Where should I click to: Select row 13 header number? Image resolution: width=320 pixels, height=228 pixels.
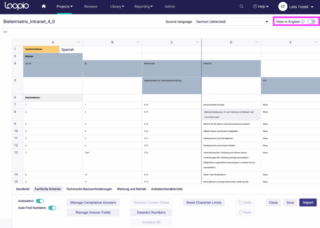(x=17, y=160)
